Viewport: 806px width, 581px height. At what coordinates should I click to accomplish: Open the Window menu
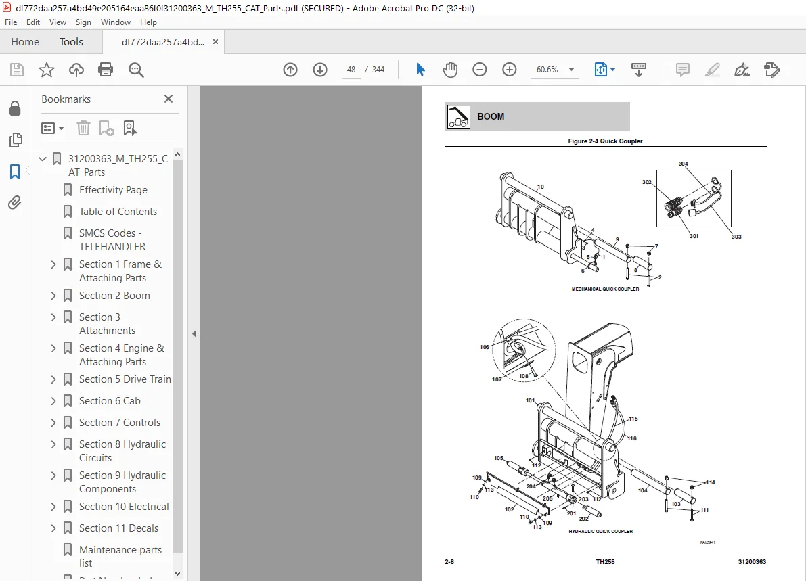(x=116, y=22)
